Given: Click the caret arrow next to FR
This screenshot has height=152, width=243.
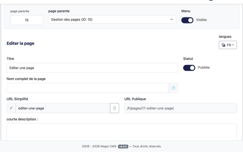Looking at the screenshot, I should [233, 45].
